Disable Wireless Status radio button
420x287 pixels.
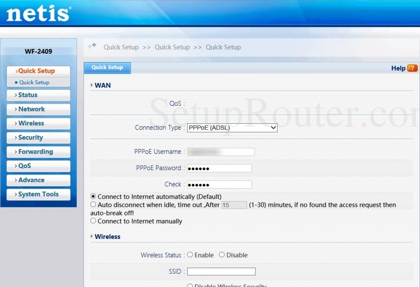(x=222, y=255)
